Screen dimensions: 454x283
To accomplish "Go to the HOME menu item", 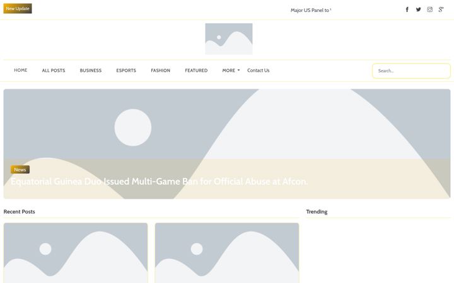I will tap(21, 70).
